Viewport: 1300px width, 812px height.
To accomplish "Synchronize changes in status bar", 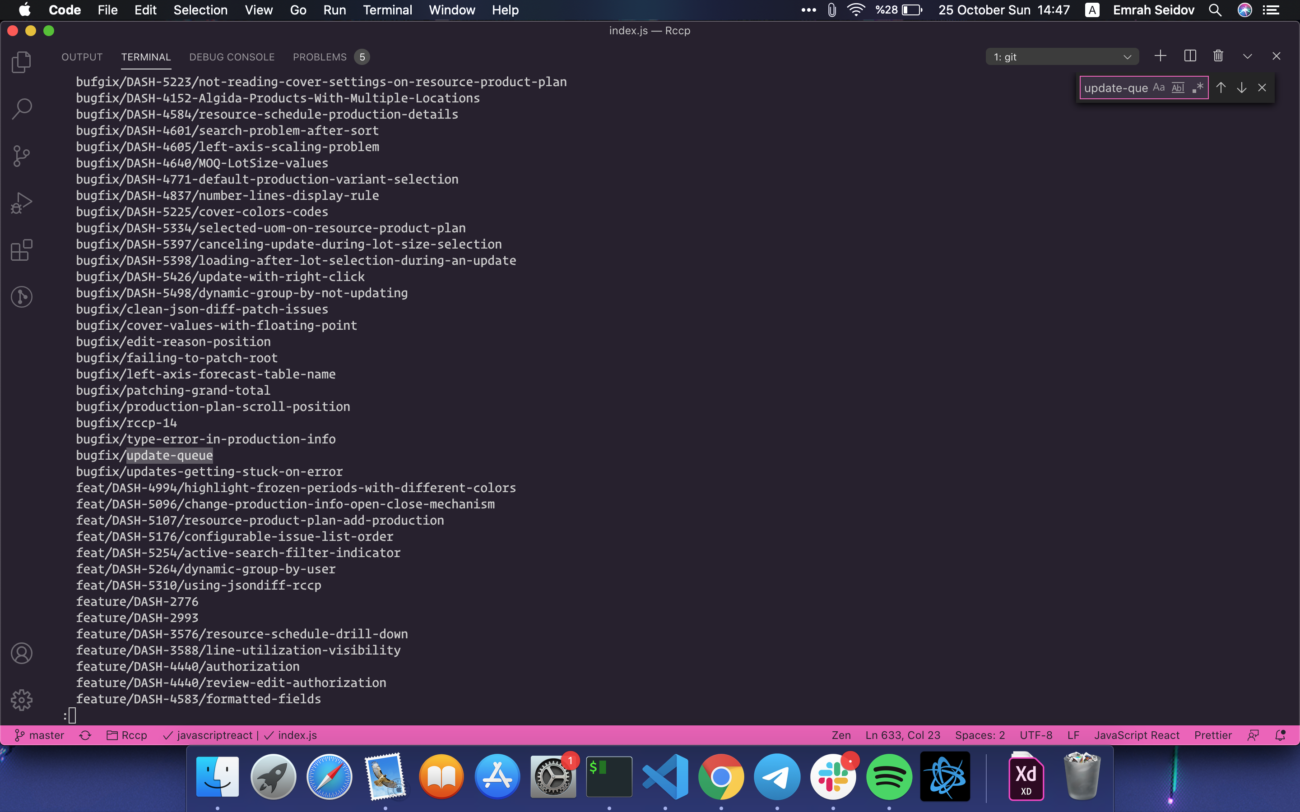I will click(85, 735).
